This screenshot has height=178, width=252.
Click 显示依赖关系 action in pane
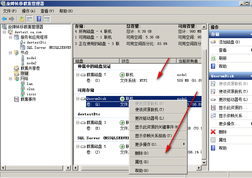click(x=233, y=116)
